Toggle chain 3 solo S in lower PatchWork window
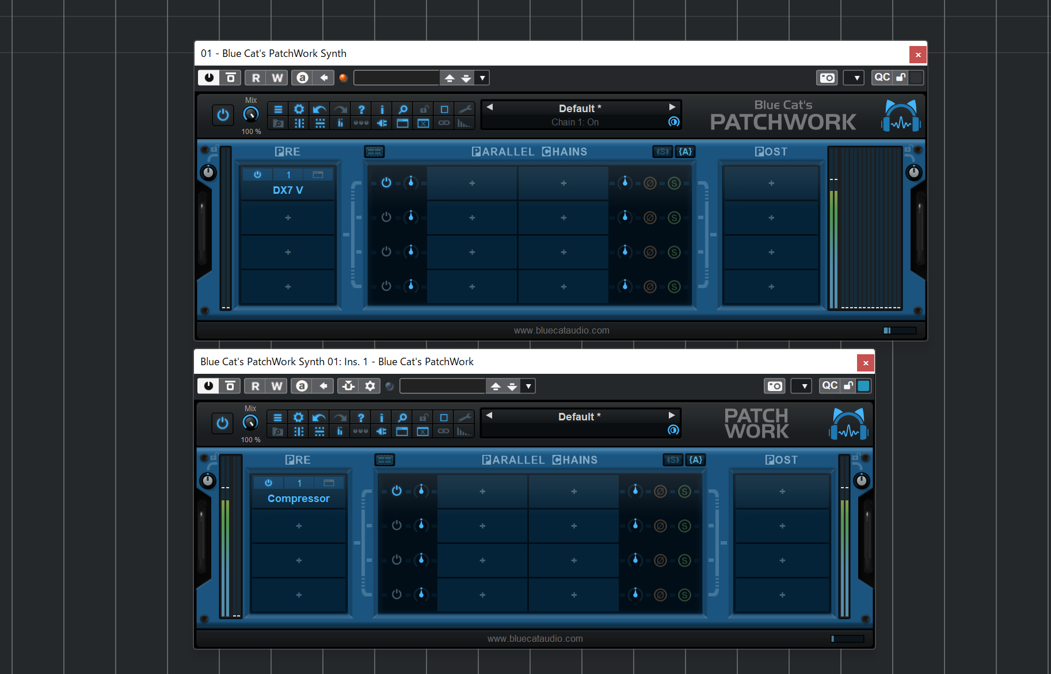 [684, 560]
